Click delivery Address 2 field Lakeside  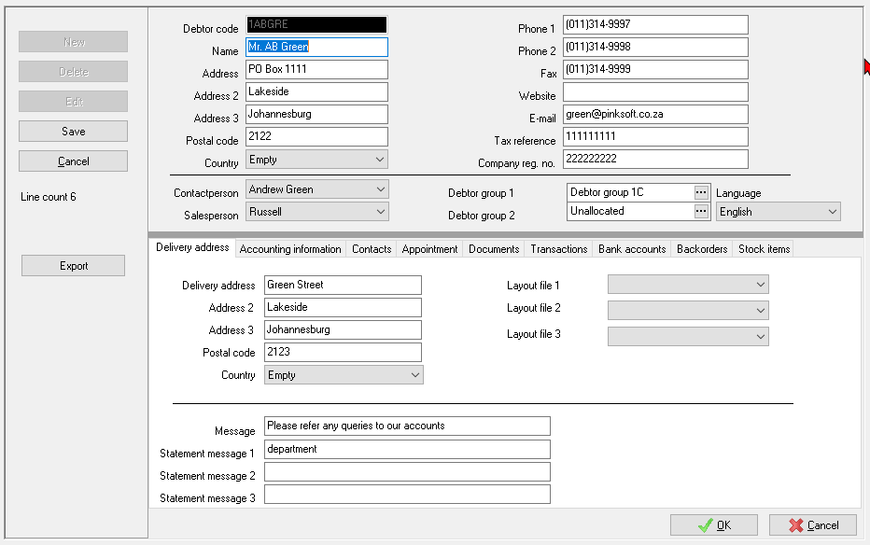(x=343, y=307)
